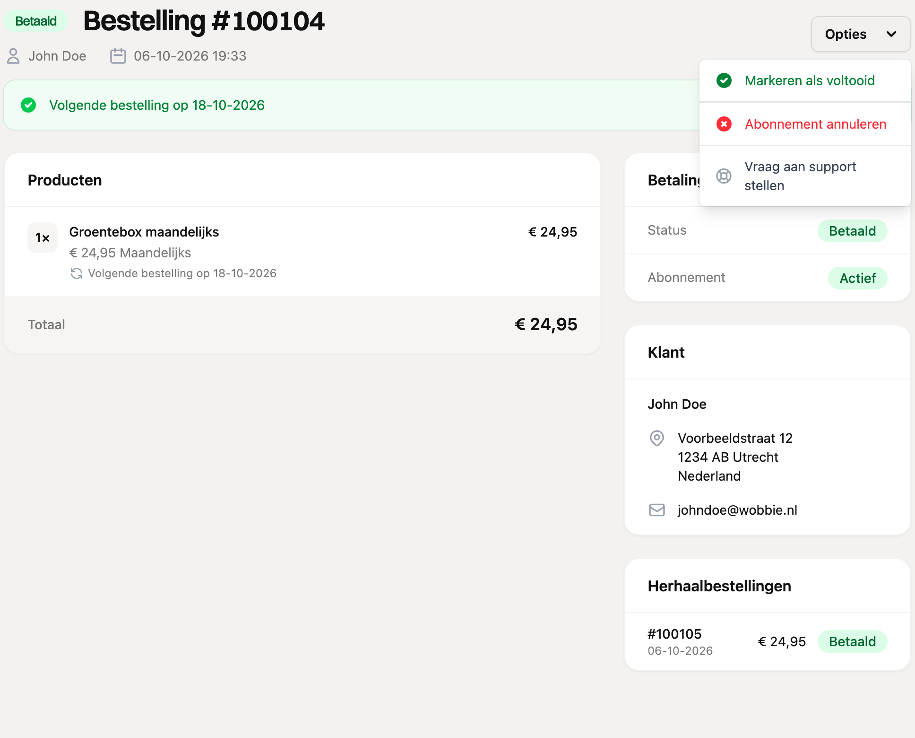Click the recurring arrows icon under Groentebox
The width and height of the screenshot is (915, 738).
77,273
